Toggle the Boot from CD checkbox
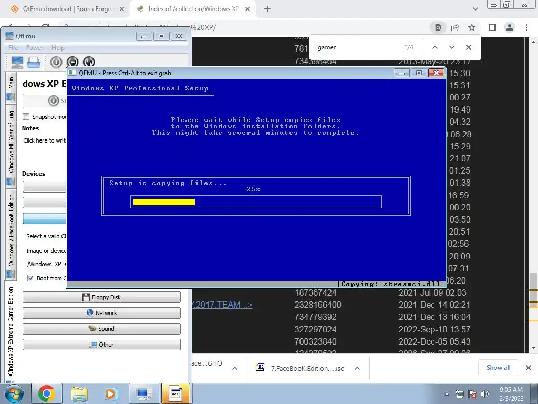The height and width of the screenshot is (404, 538). [x=30, y=278]
